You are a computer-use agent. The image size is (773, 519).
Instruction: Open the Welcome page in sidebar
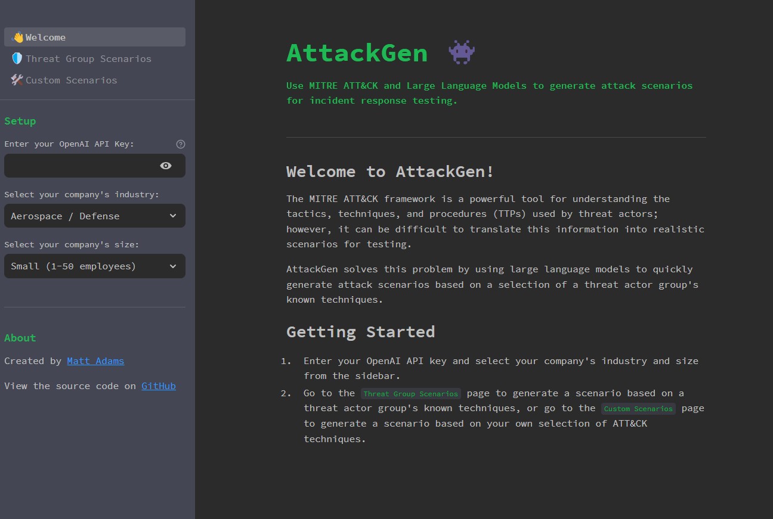click(x=95, y=37)
